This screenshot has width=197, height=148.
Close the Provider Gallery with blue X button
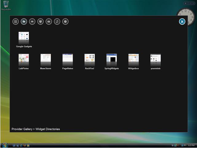point(182,22)
